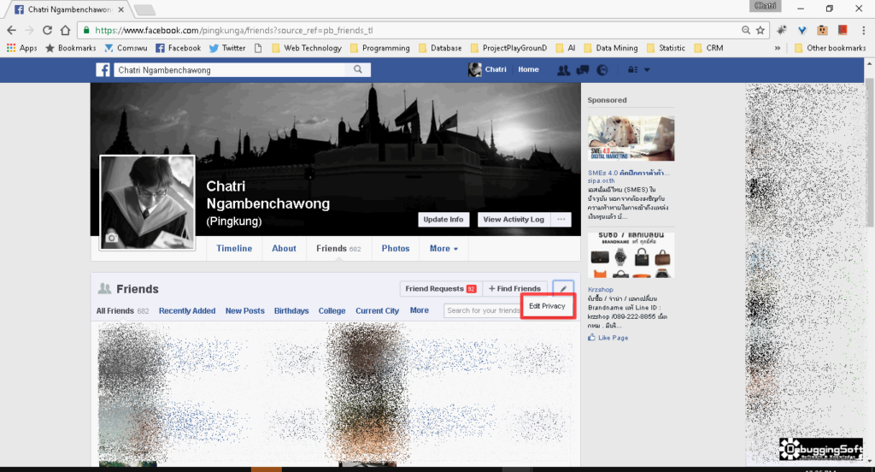Image resolution: width=875 pixels, height=472 pixels.
Task: Filter friends by Recently Added
Action: pyautogui.click(x=187, y=310)
